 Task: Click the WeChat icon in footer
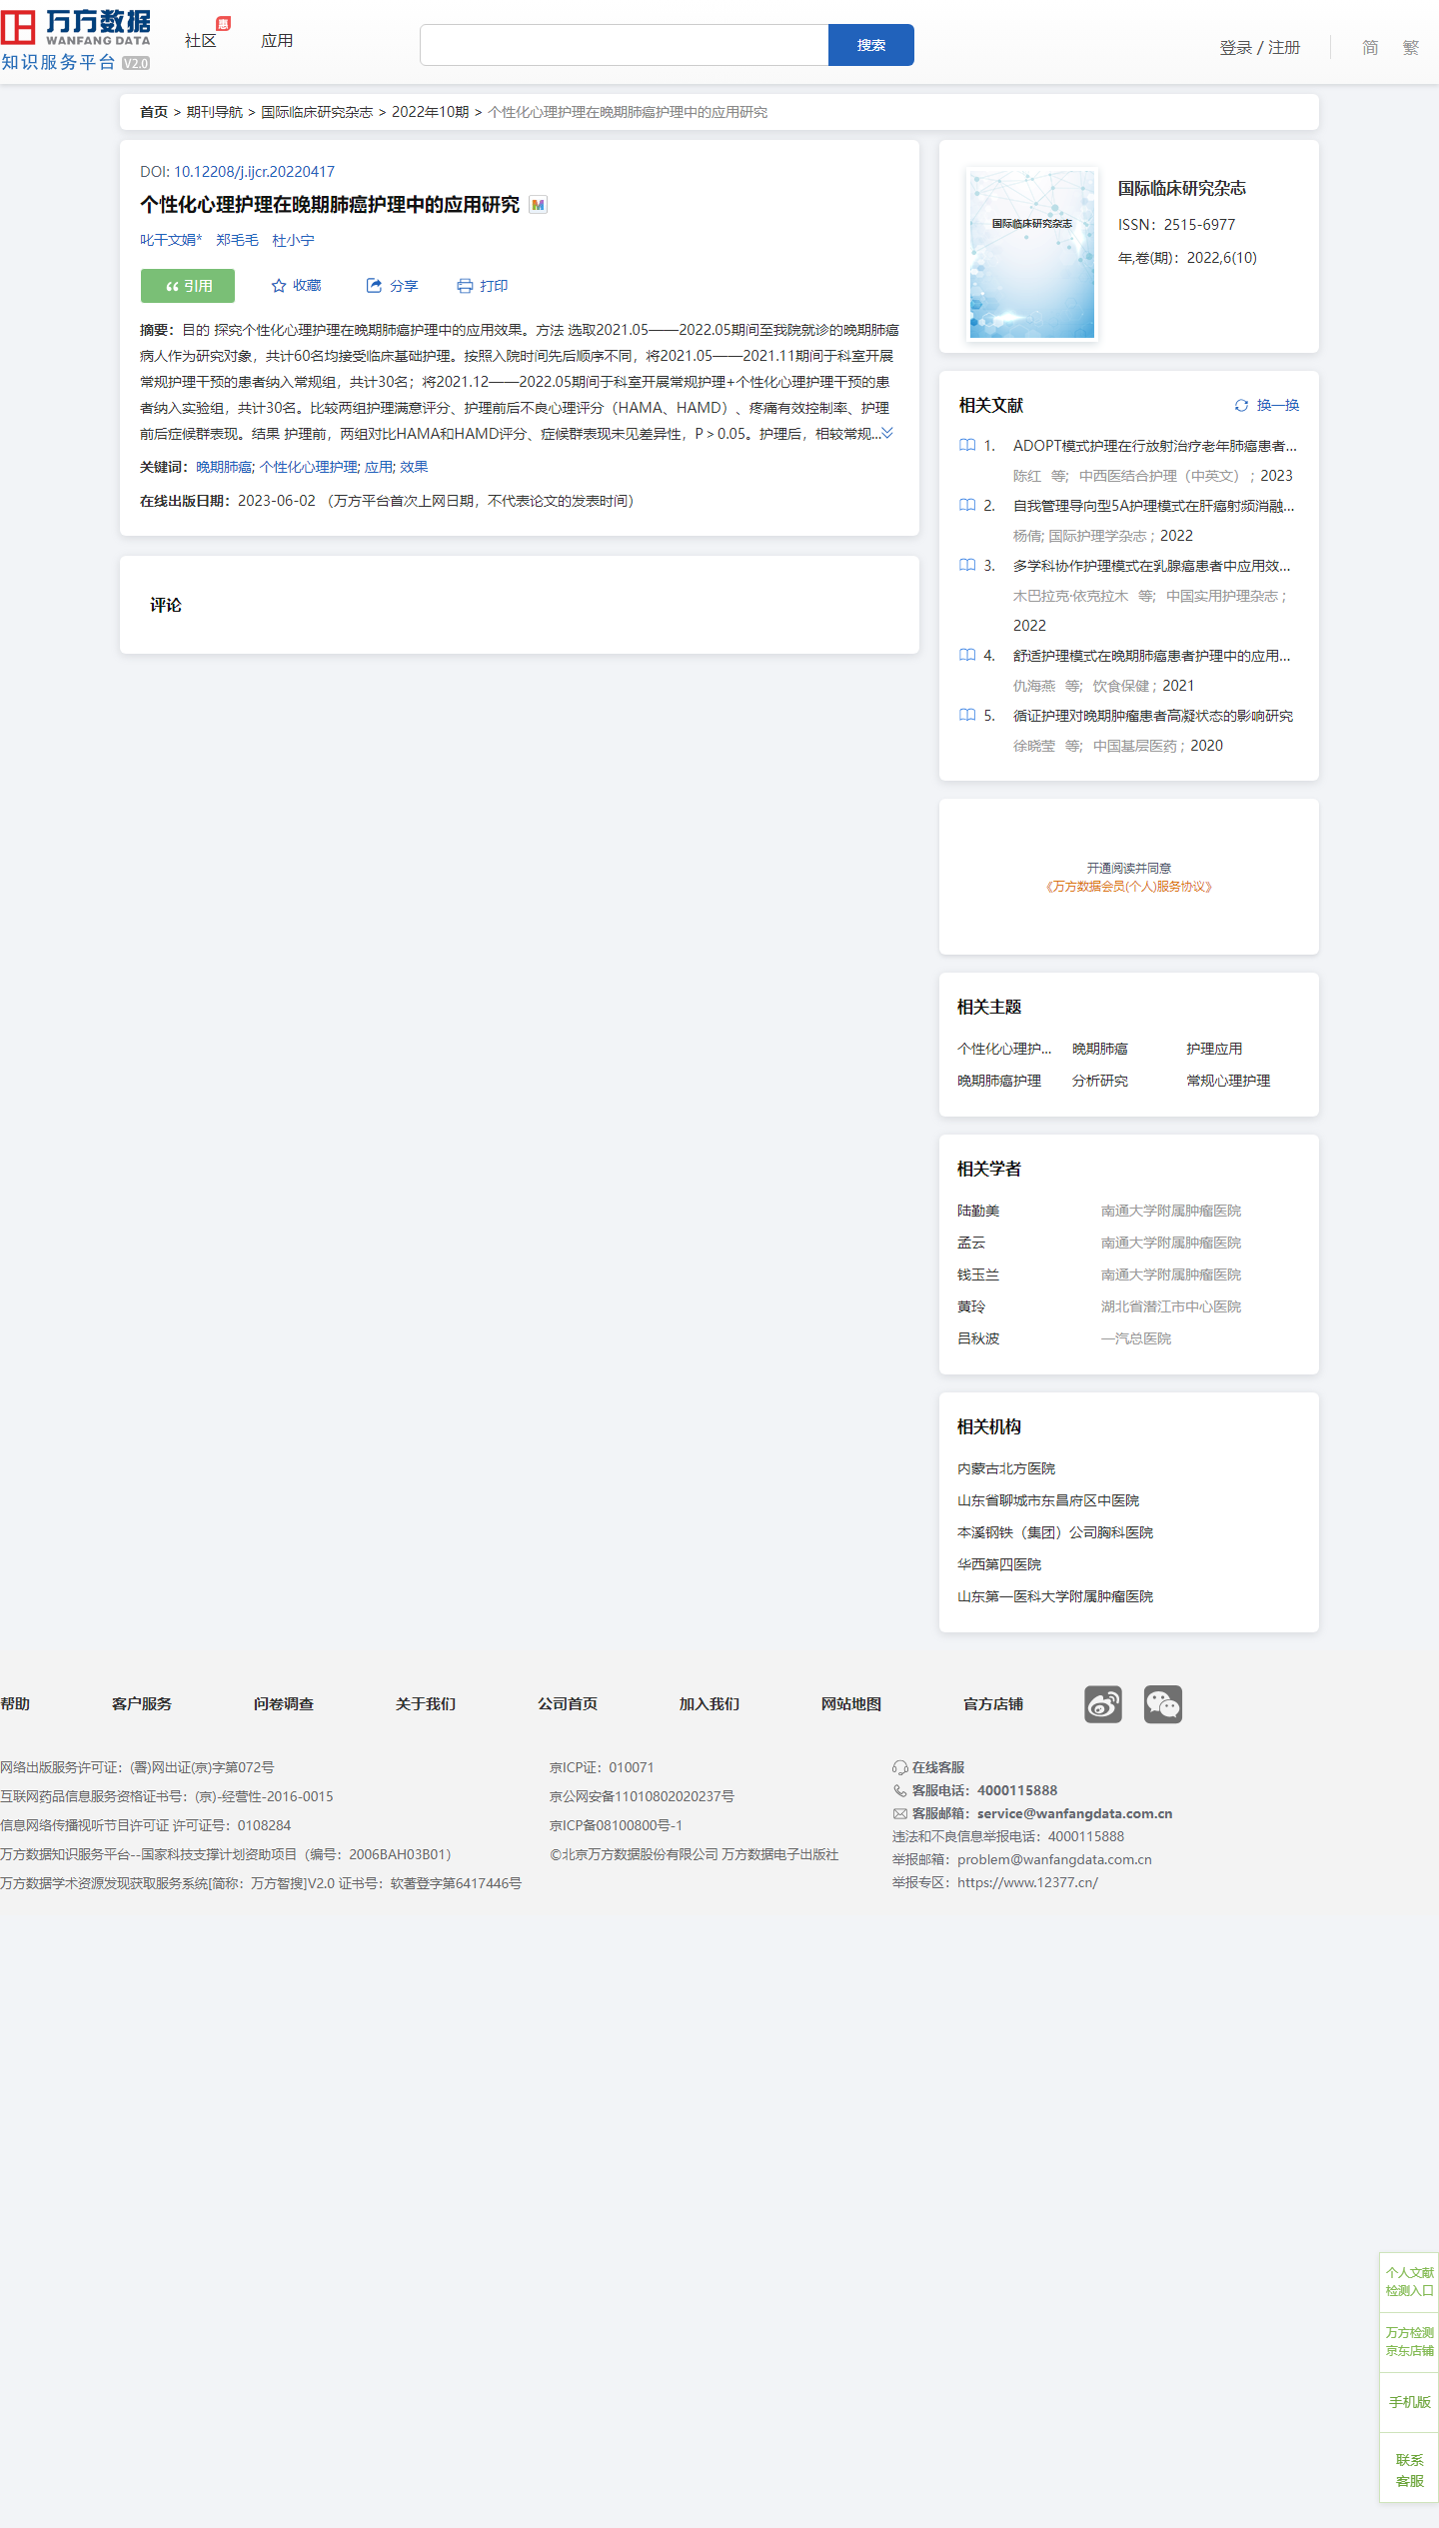point(1162,1704)
